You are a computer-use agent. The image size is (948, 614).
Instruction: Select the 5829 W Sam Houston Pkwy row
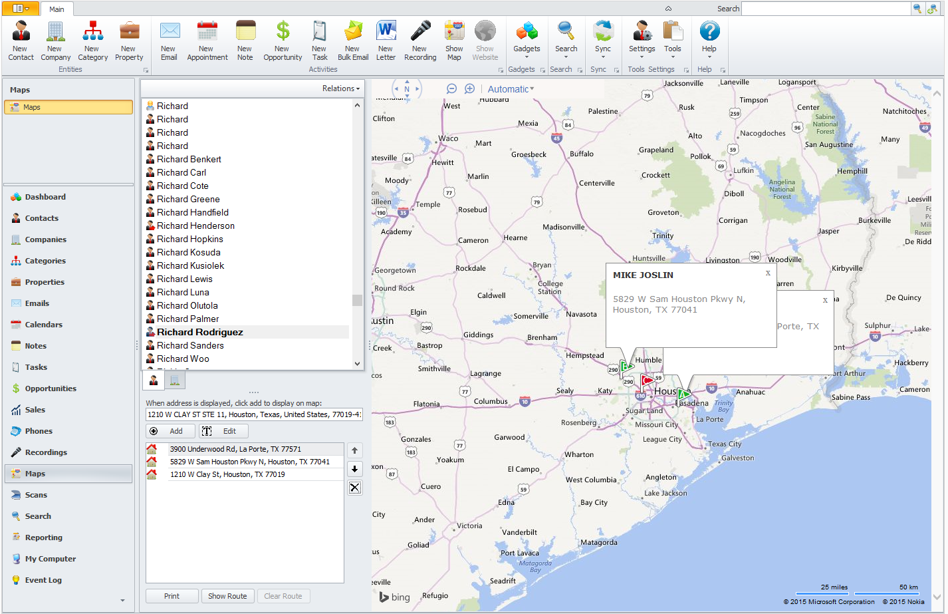245,462
